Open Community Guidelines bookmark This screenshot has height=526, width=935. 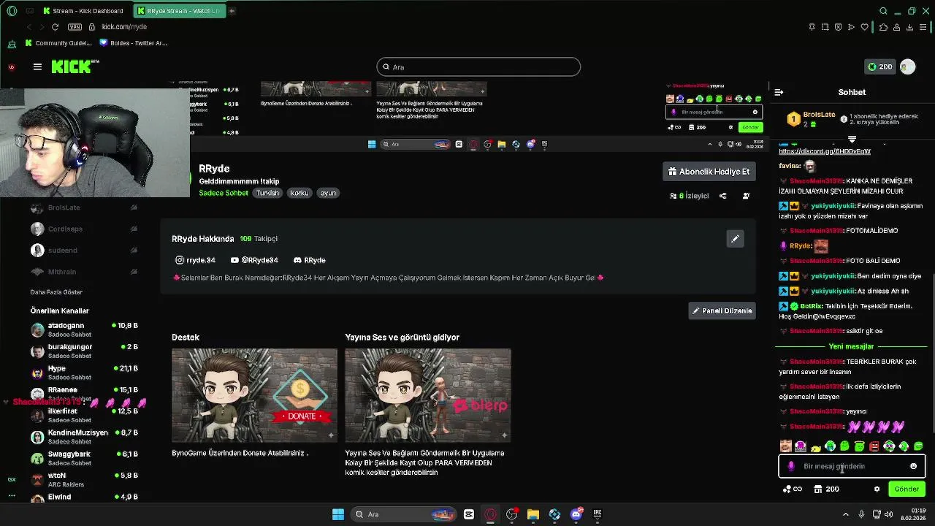pyautogui.click(x=60, y=43)
